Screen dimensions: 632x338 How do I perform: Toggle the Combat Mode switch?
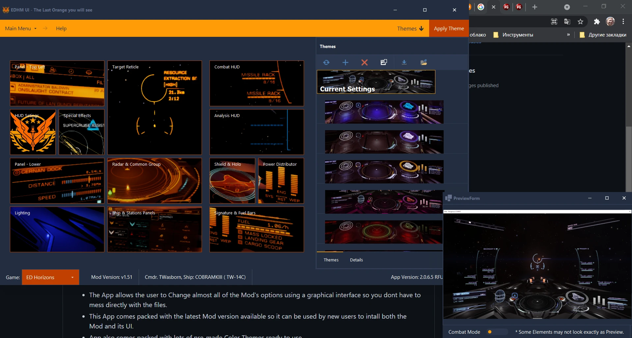pos(497,332)
